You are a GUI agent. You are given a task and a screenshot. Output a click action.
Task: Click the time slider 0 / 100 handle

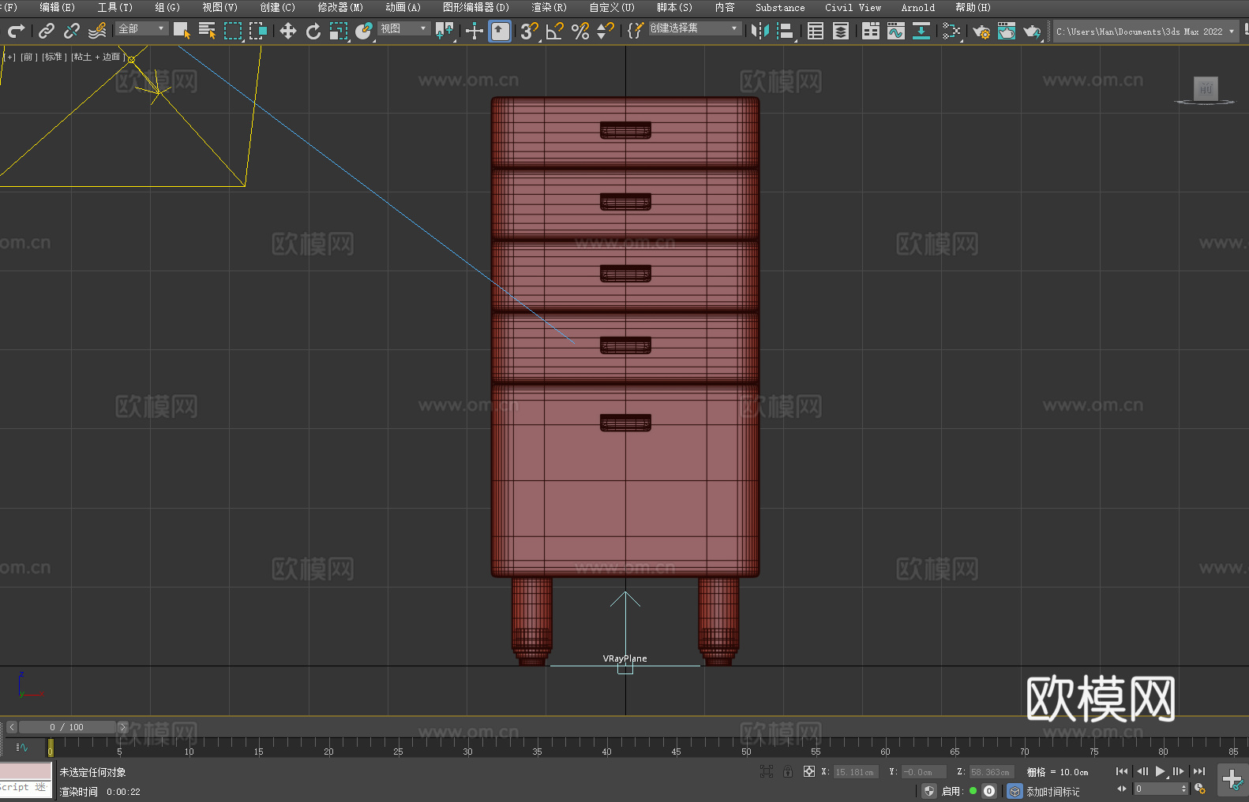click(x=66, y=727)
